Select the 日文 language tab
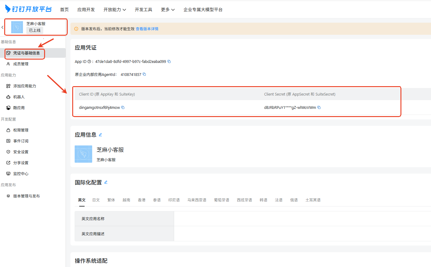431x267 pixels. [x=96, y=200]
